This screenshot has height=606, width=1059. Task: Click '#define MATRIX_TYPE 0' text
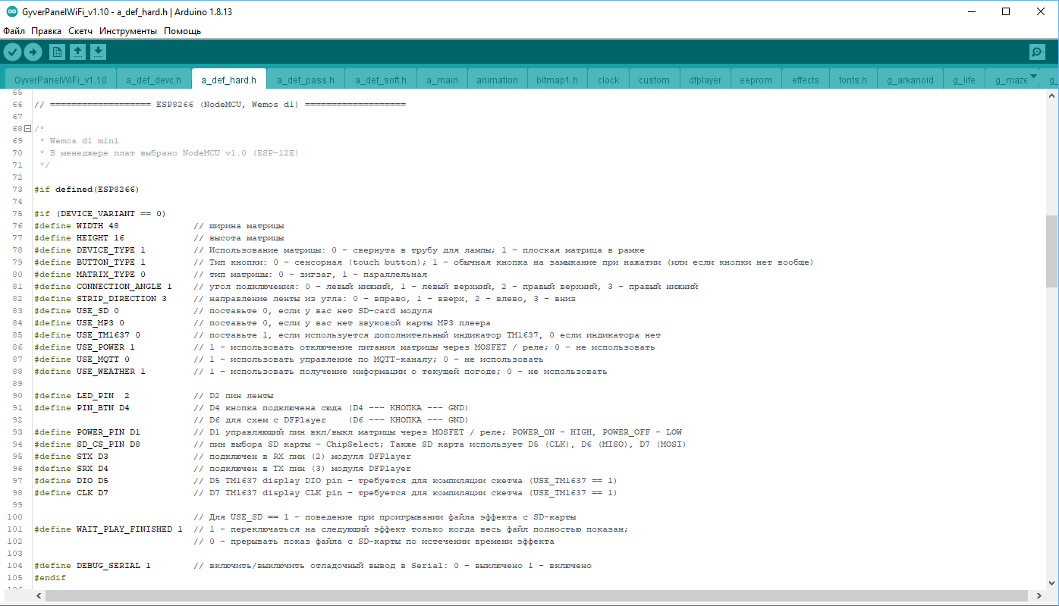(90, 275)
